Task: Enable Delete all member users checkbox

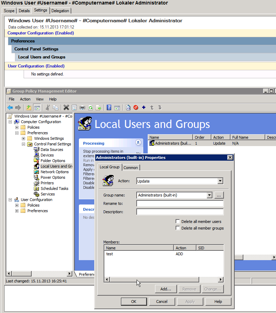Action: [178, 222]
